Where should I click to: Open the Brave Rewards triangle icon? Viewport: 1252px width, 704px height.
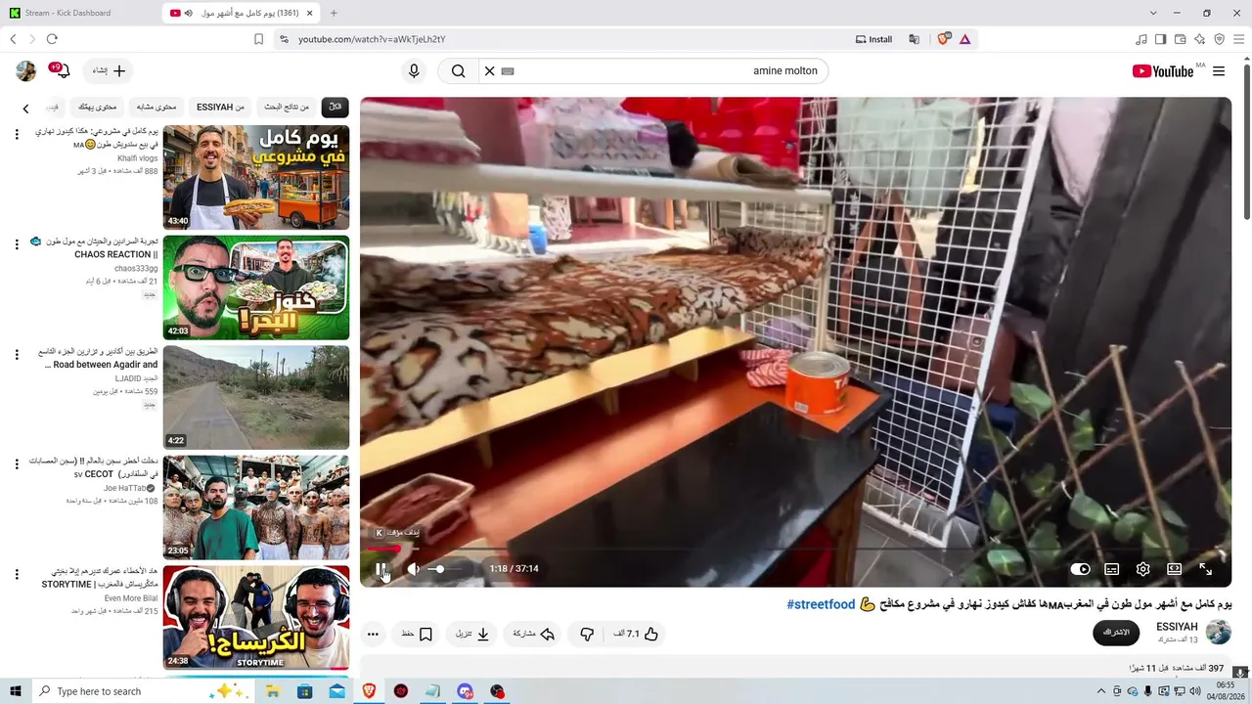point(965,39)
